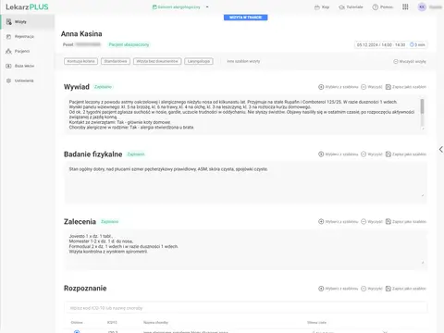Click Zapisz jako szablon in Badanie fizykalne
444x333 pixels.
[x=406, y=154]
